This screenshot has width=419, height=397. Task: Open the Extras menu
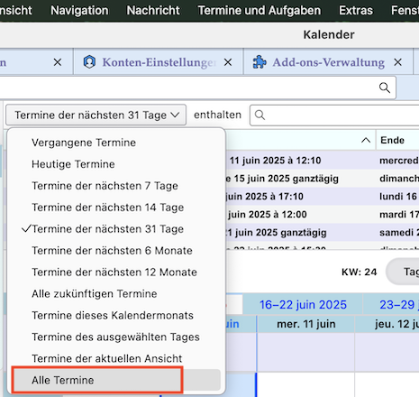click(x=356, y=11)
